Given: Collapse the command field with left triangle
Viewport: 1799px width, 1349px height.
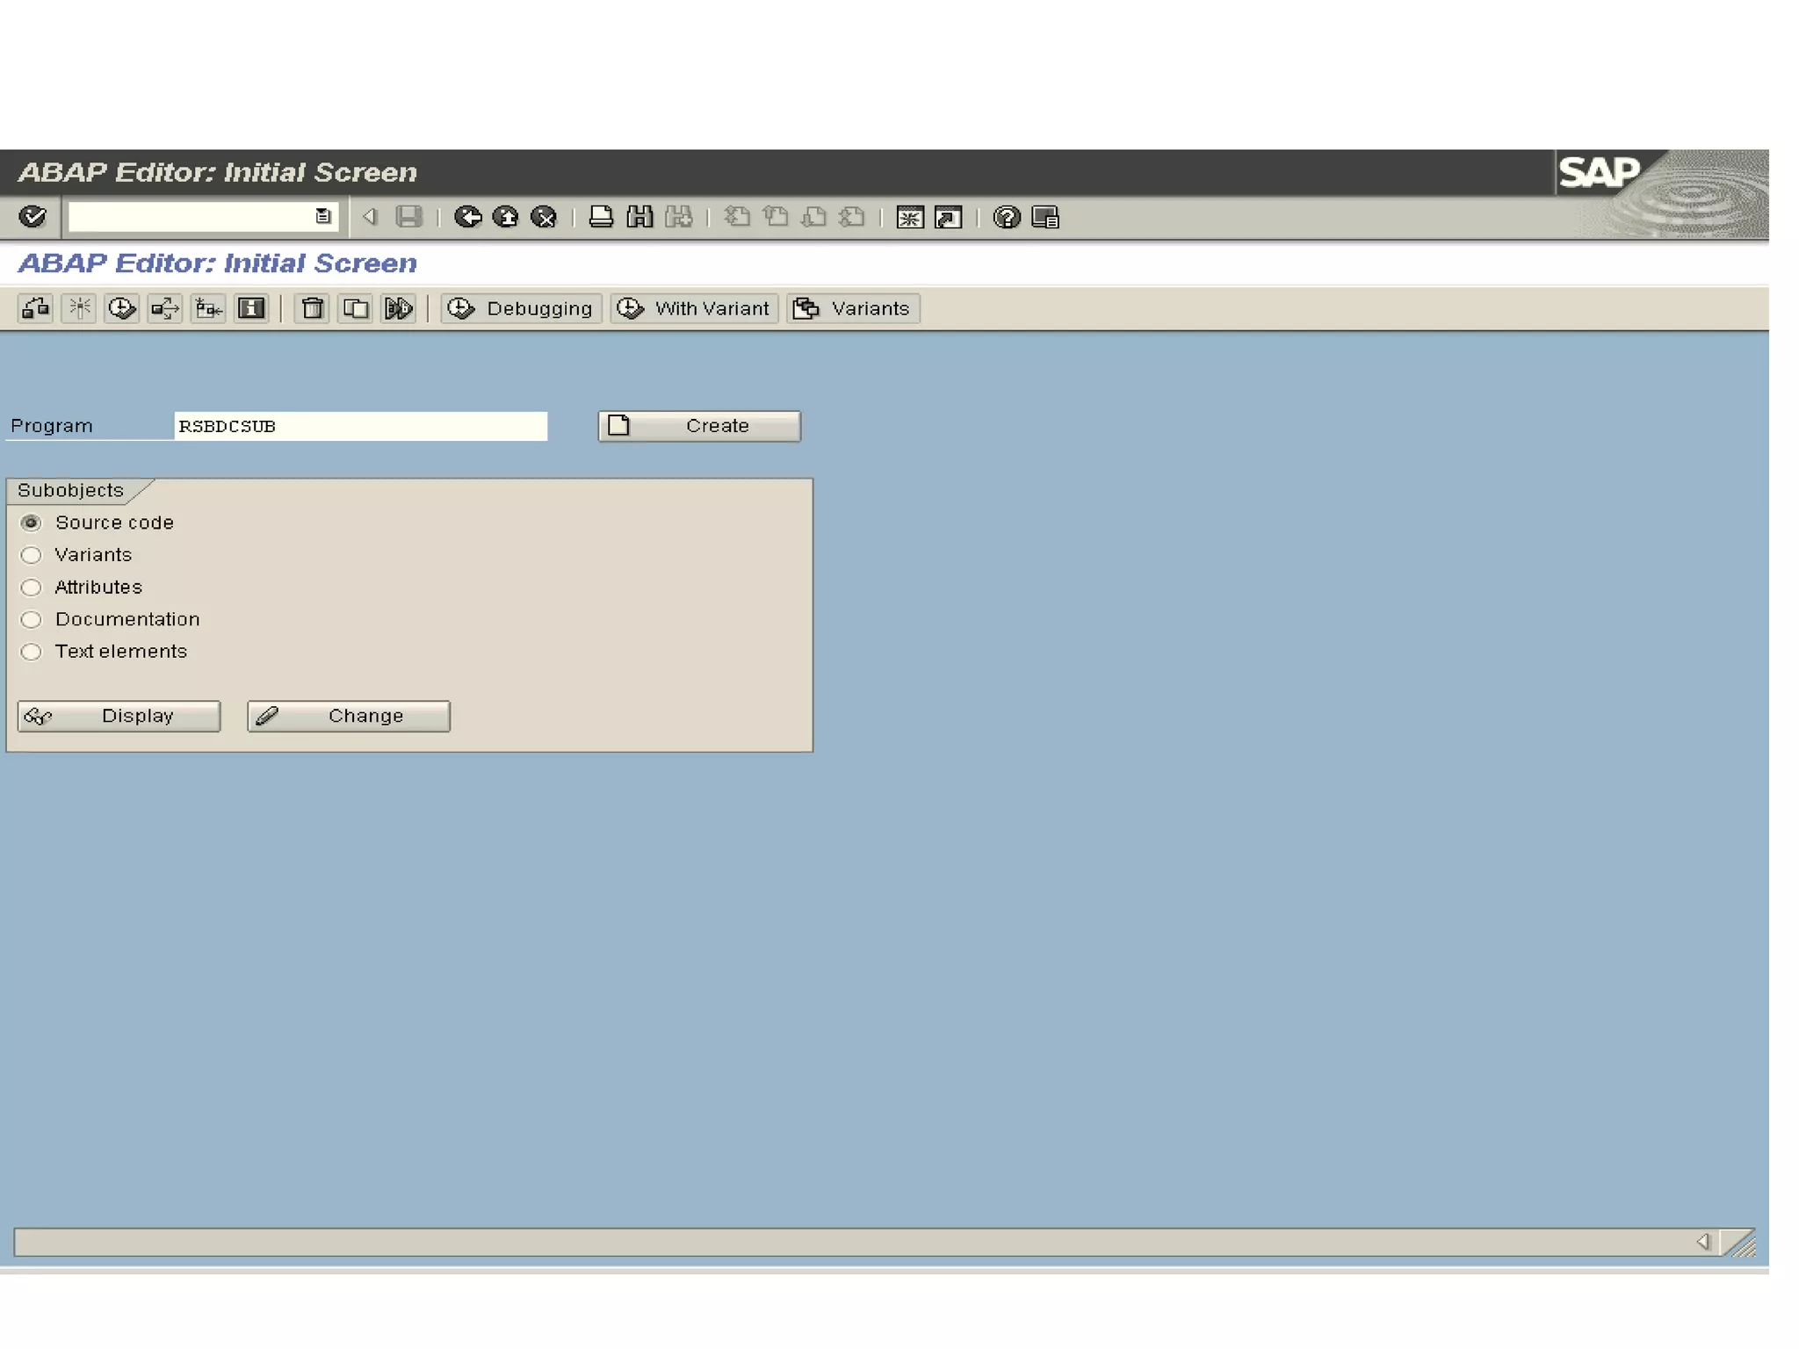Looking at the screenshot, I should [x=370, y=216].
